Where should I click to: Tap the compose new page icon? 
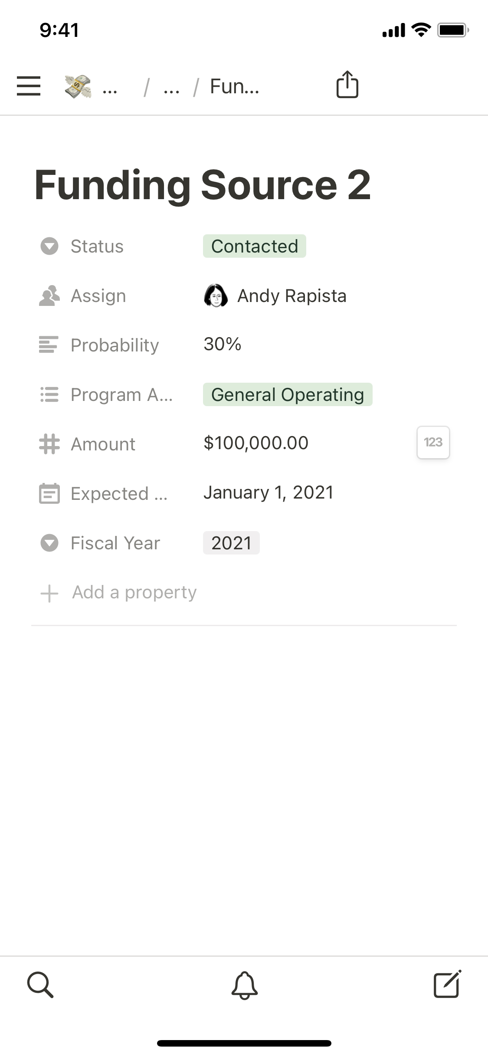click(447, 984)
